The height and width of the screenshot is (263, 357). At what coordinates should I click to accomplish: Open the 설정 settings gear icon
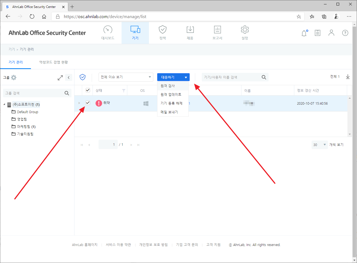coord(245,30)
